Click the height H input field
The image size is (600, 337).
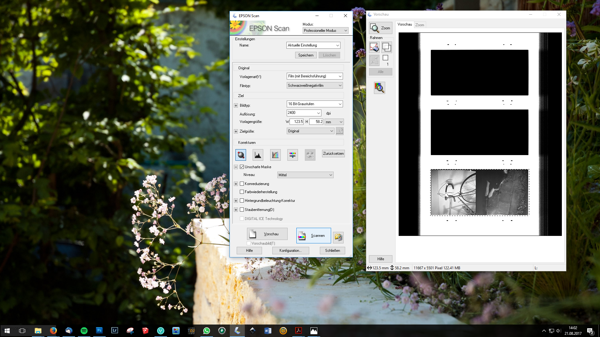tap(316, 122)
